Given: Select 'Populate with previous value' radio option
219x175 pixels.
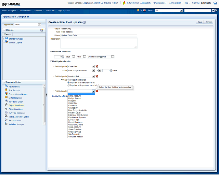Looking at the screenshot, I should pos(68,85).
